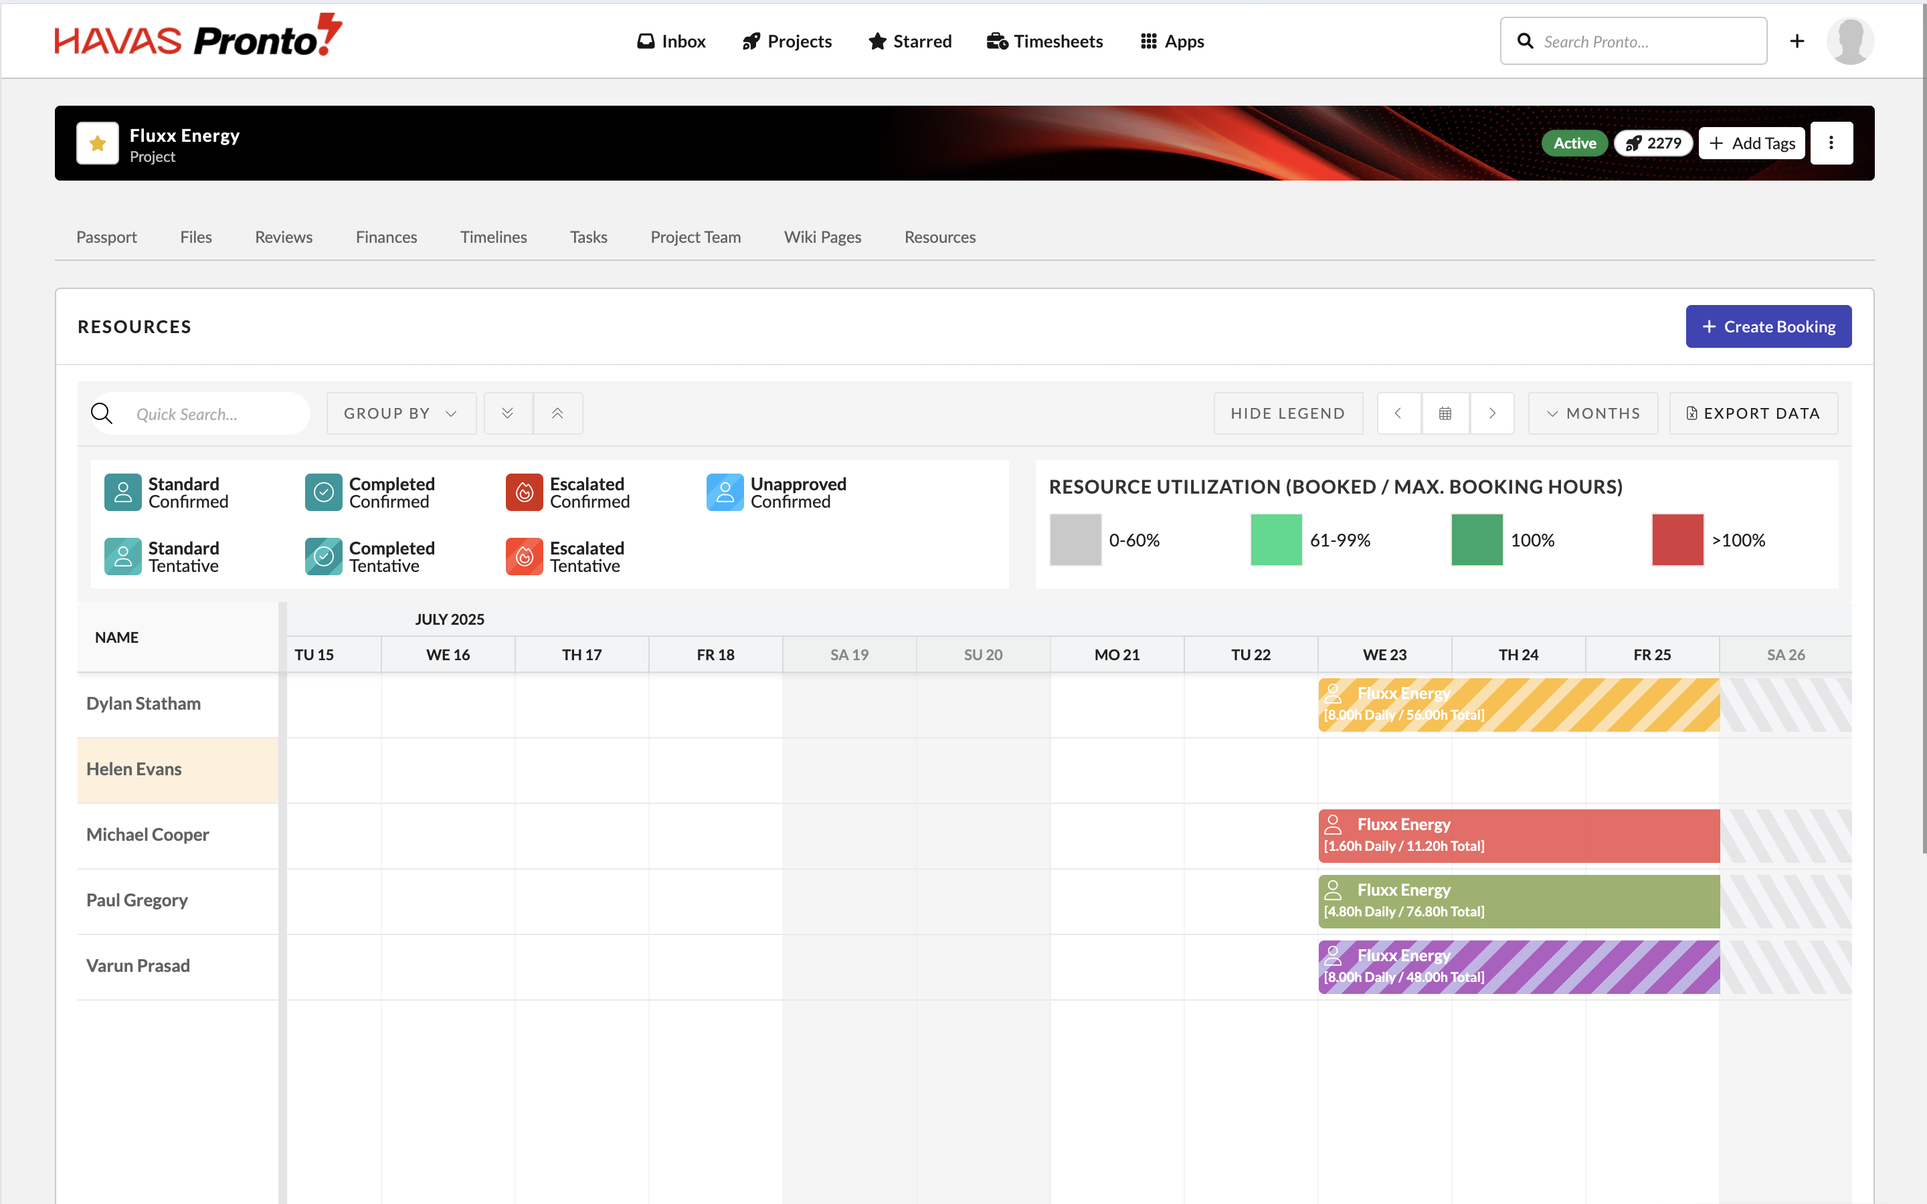Click Add Tags button

click(1752, 143)
